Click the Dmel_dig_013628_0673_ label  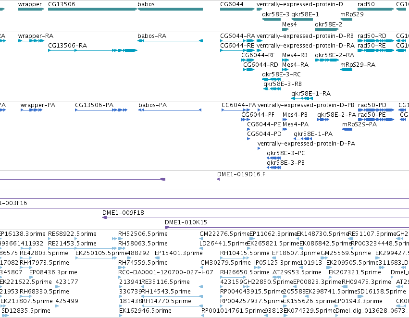[372, 311]
